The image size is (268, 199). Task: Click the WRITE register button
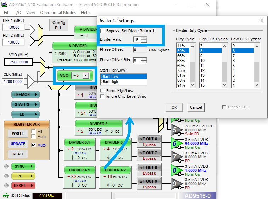18,133
